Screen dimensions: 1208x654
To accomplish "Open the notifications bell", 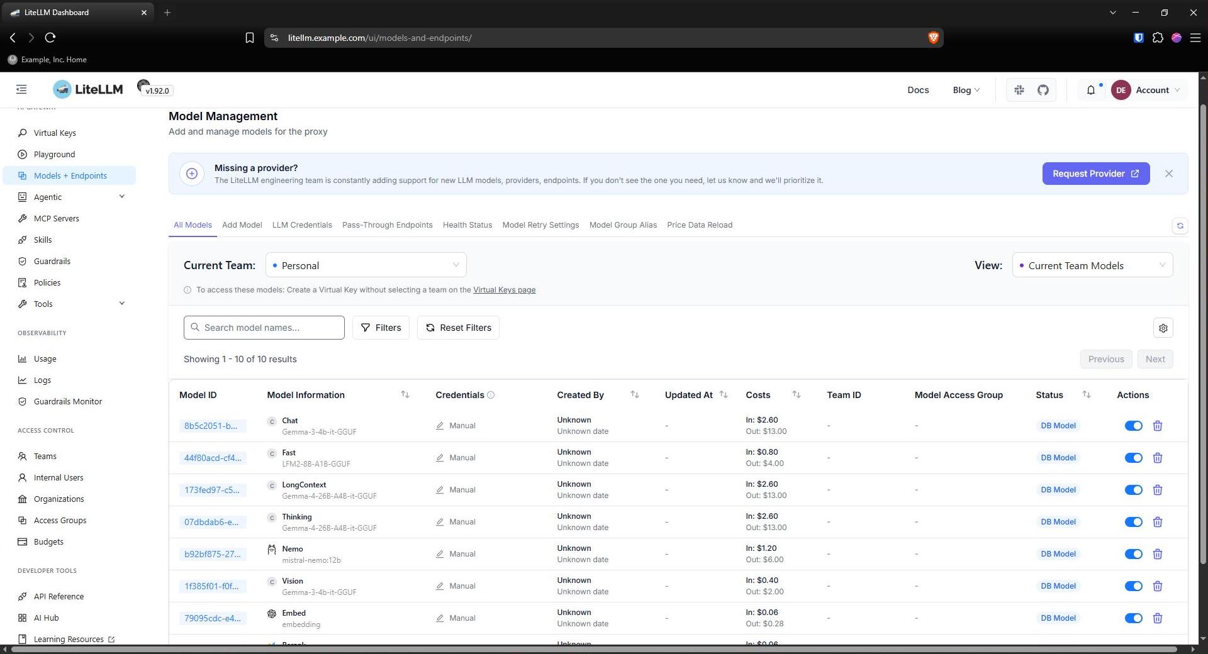I will pyautogui.click(x=1091, y=90).
